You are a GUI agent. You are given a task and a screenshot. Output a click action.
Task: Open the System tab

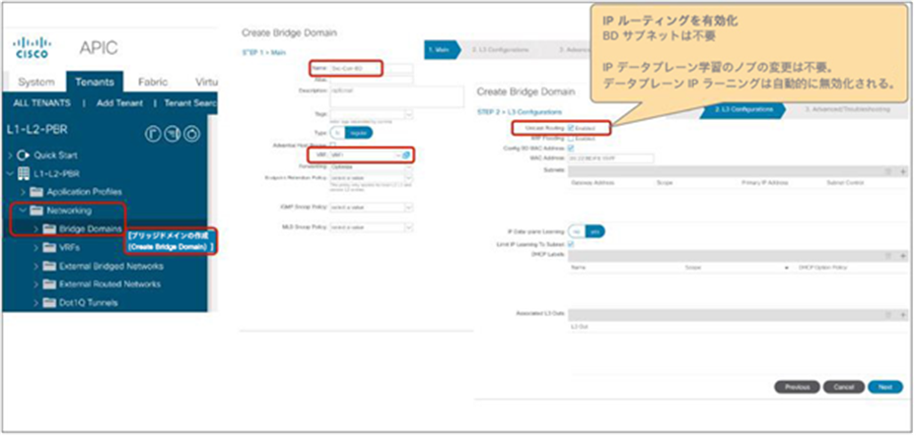(36, 83)
